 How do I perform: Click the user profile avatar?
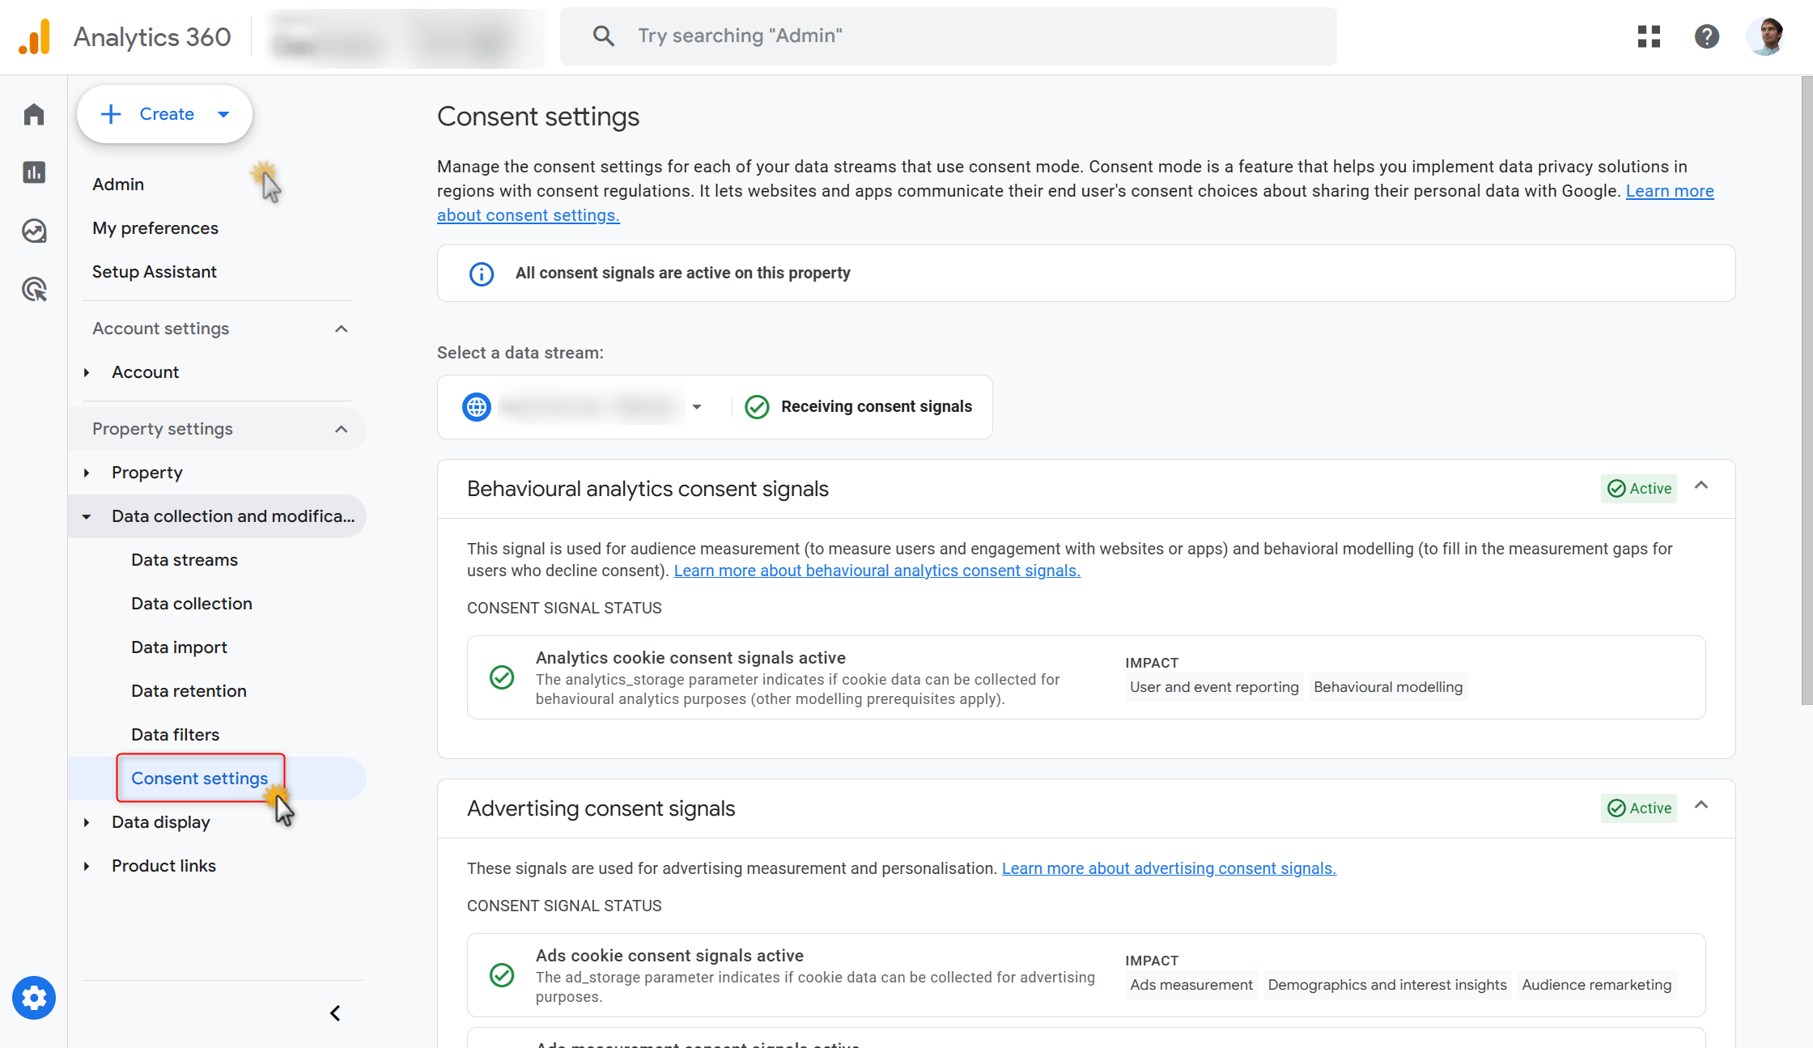[1766, 36]
